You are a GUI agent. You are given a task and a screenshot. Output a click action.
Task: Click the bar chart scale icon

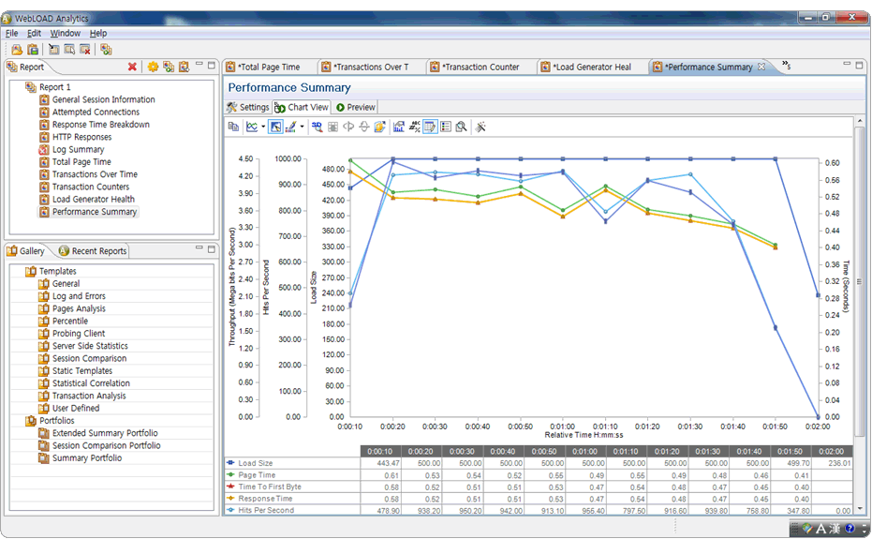[x=399, y=127]
